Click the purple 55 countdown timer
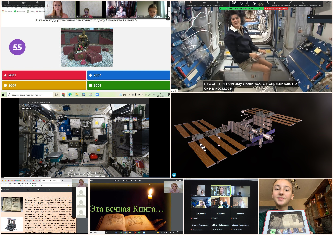Image resolution: width=333 pixels, height=235 pixels. (x=17, y=47)
